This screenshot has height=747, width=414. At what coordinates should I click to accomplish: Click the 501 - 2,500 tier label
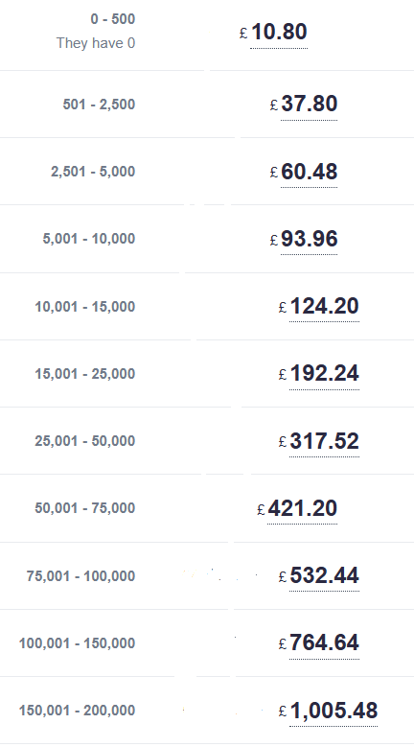[99, 105]
